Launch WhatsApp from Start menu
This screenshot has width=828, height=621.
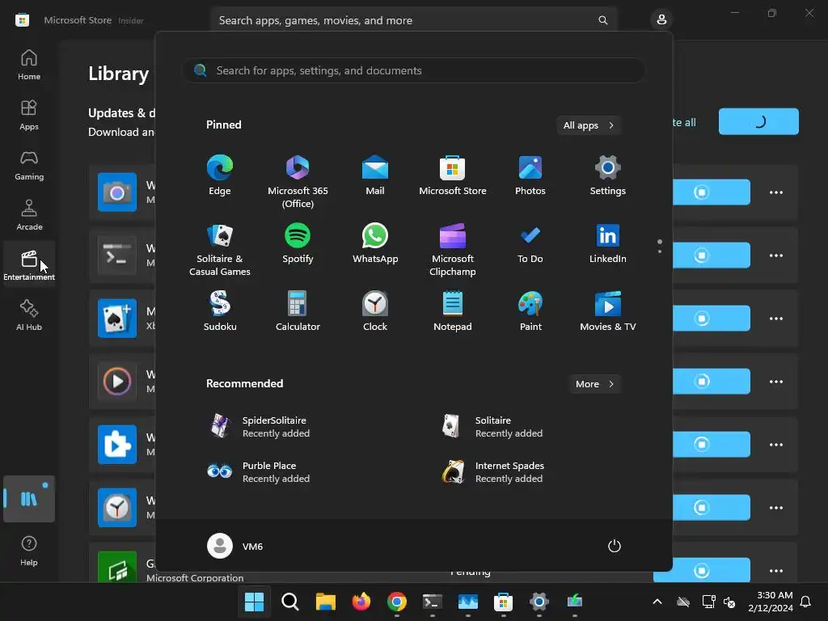tap(375, 243)
